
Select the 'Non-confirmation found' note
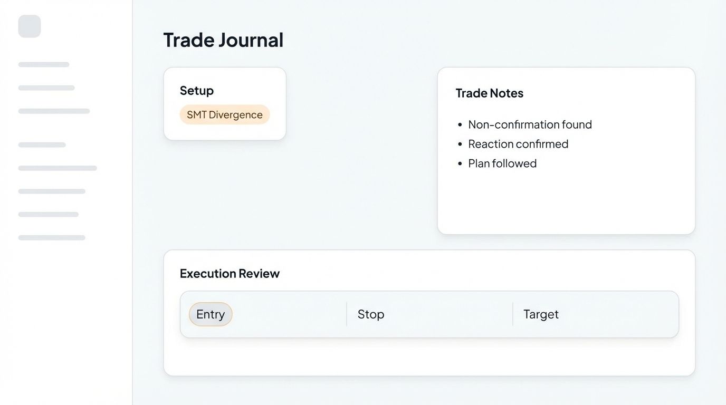pyautogui.click(x=530, y=124)
